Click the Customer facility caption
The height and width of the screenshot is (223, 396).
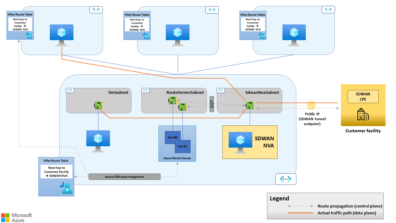363,131
